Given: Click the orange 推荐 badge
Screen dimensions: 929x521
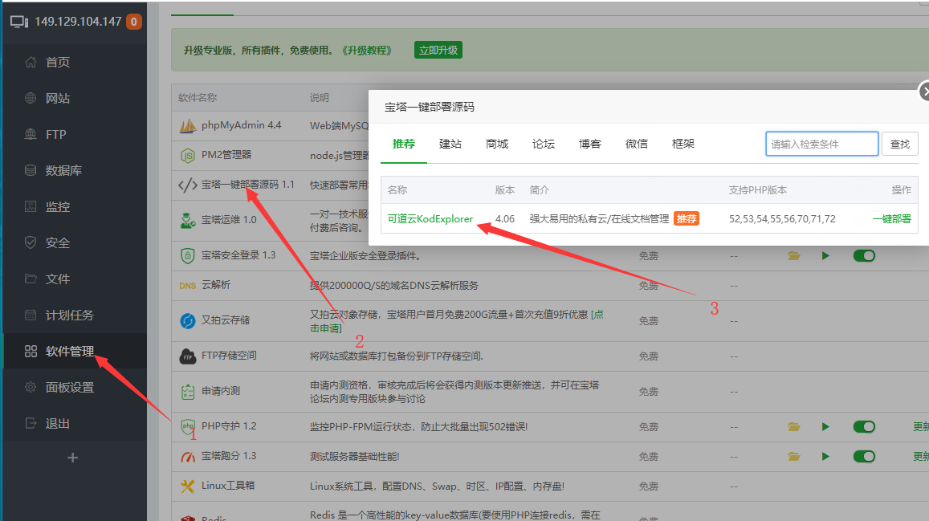Looking at the screenshot, I should pyautogui.click(x=686, y=219).
